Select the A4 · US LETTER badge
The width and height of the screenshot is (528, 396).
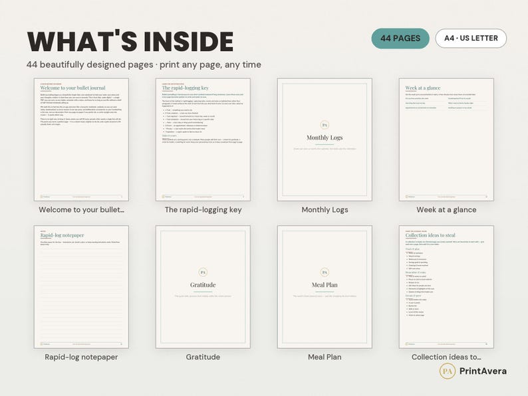click(471, 39)
